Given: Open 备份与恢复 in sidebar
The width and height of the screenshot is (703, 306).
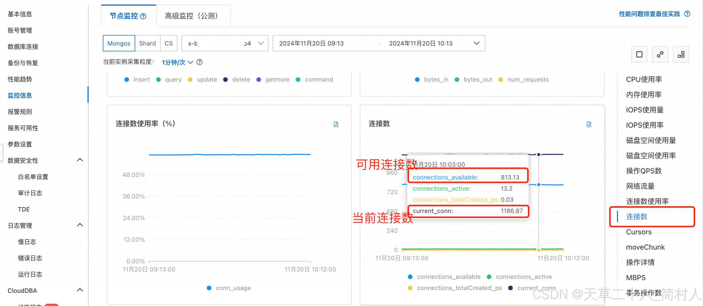Looking at the screenshot, I should coord(23,63).
